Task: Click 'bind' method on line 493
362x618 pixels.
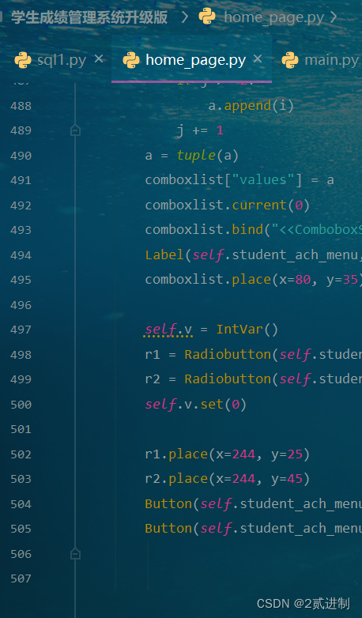Action: point(247,230)
